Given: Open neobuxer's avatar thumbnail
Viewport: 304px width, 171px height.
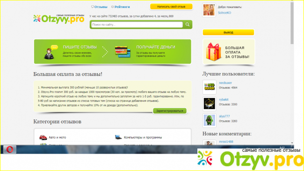Looking at the screenshot, I should tap(210, 87).
